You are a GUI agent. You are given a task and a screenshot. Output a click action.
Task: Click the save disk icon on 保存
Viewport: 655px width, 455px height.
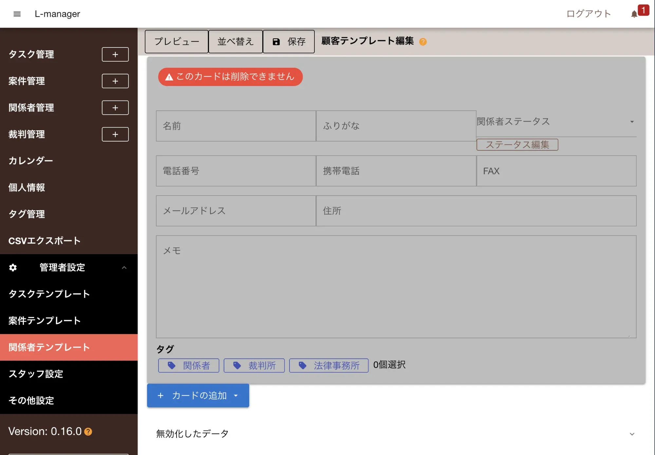276,42
